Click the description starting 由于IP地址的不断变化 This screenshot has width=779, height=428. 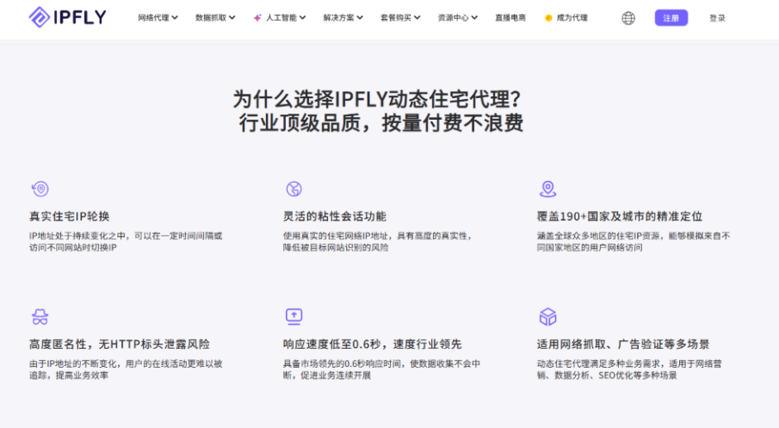126,369
